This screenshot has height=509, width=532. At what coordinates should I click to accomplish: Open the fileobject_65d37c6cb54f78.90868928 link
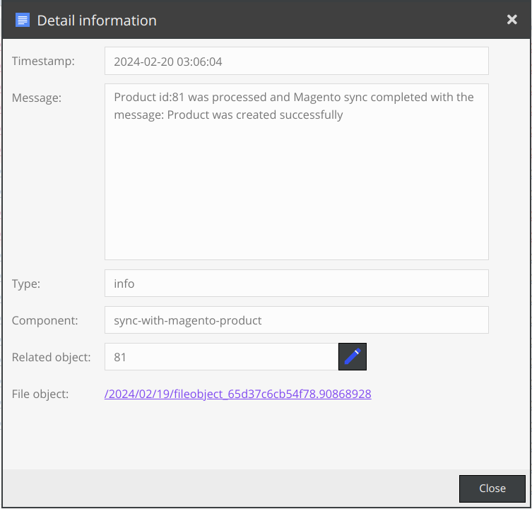[x=238, y=394]
